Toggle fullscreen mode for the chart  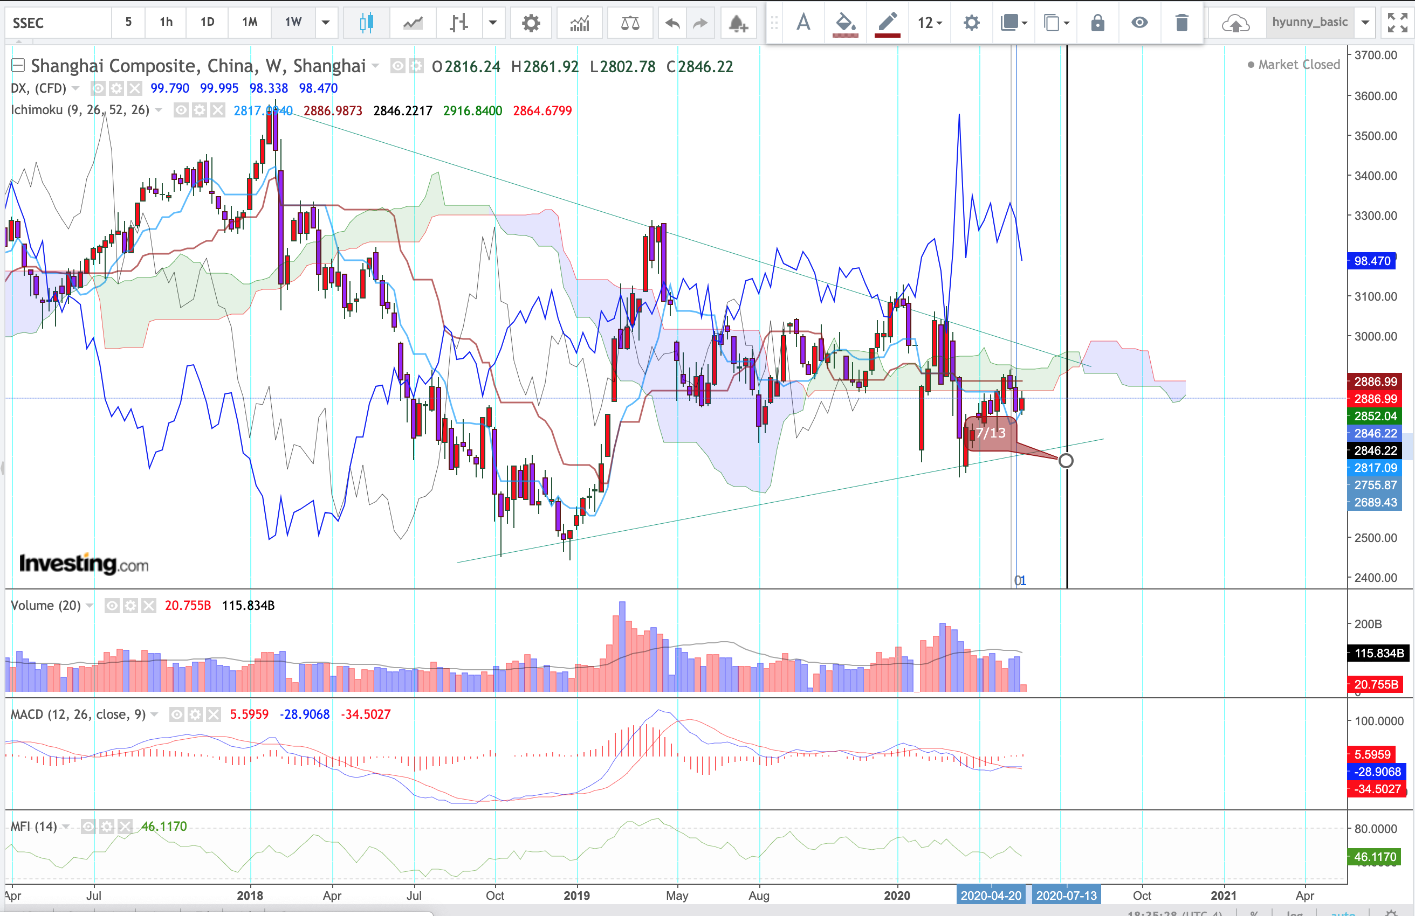pos(1397,23)
